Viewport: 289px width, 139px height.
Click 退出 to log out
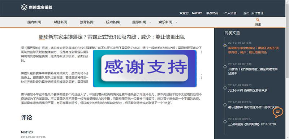pos(246,13)
